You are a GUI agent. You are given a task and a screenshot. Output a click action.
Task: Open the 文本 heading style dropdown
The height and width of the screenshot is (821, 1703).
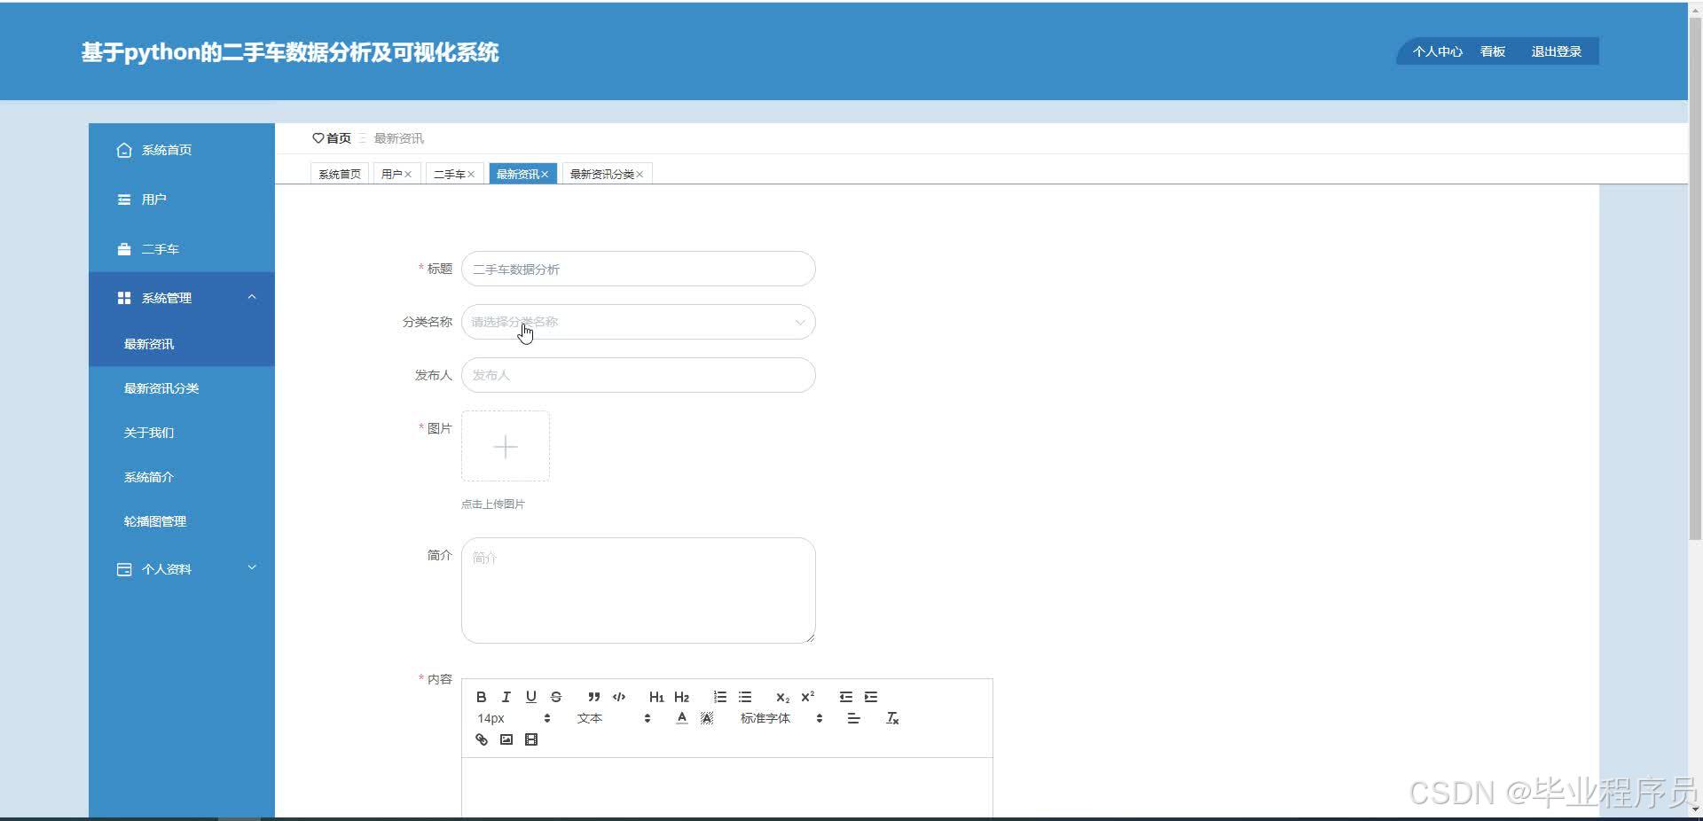(x=614, y=718)
